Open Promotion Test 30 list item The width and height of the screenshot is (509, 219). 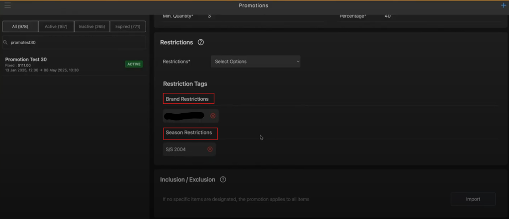[x=74, y=65]
